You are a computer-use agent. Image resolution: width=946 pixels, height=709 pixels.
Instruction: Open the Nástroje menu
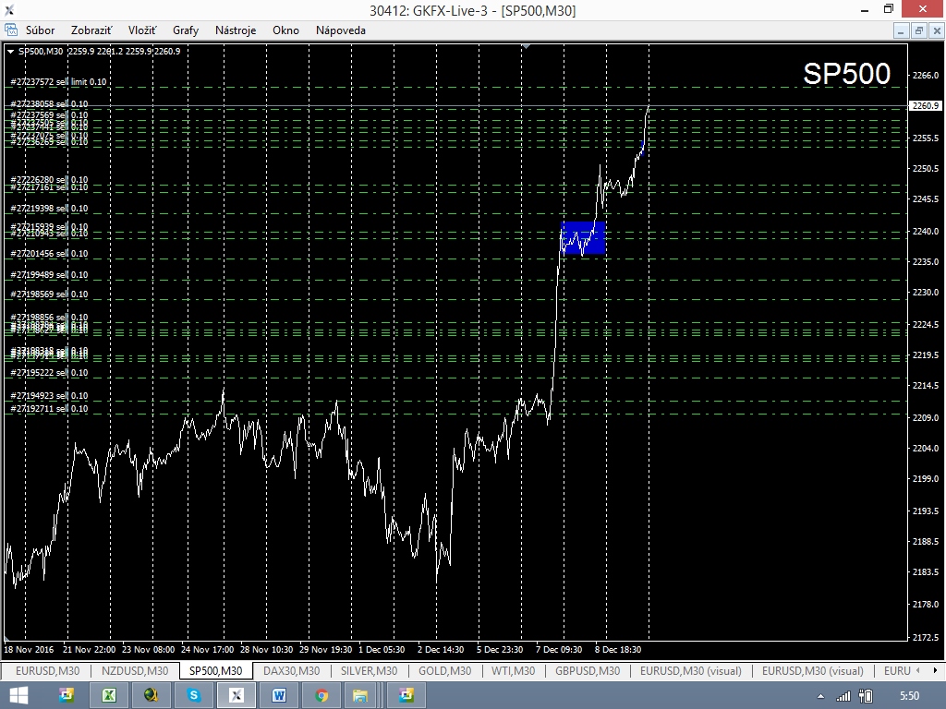[236, 30]
